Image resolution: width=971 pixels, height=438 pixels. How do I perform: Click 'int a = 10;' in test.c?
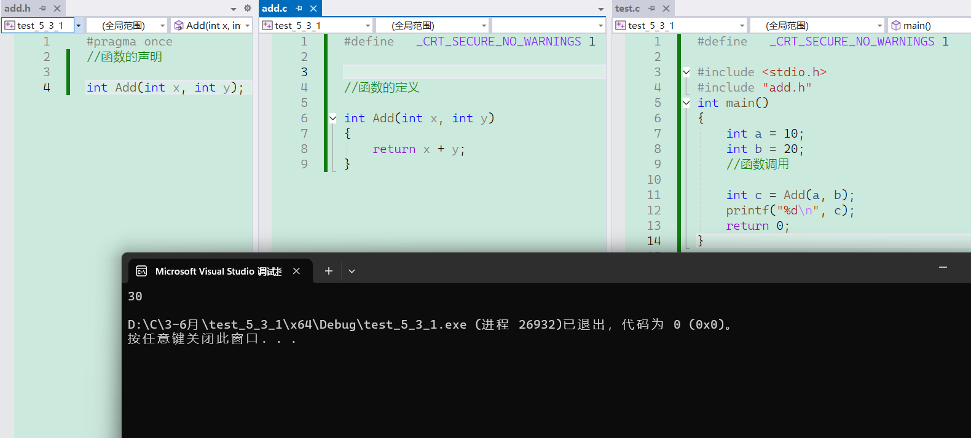(765, 134)
